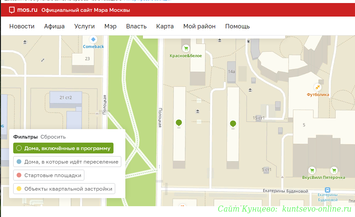Click the 'Екатерины Будановой' street name label

[x=286, y=191]
